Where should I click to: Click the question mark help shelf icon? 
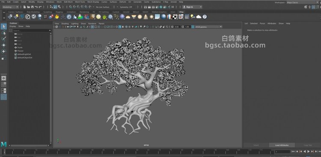coord(205,17)
